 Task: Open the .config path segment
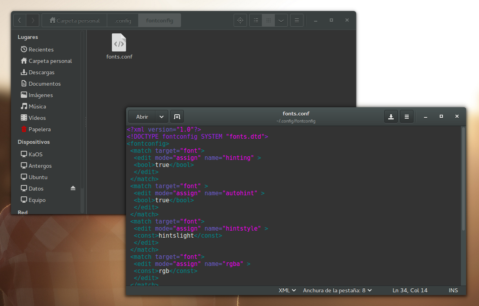click(122, 20)
